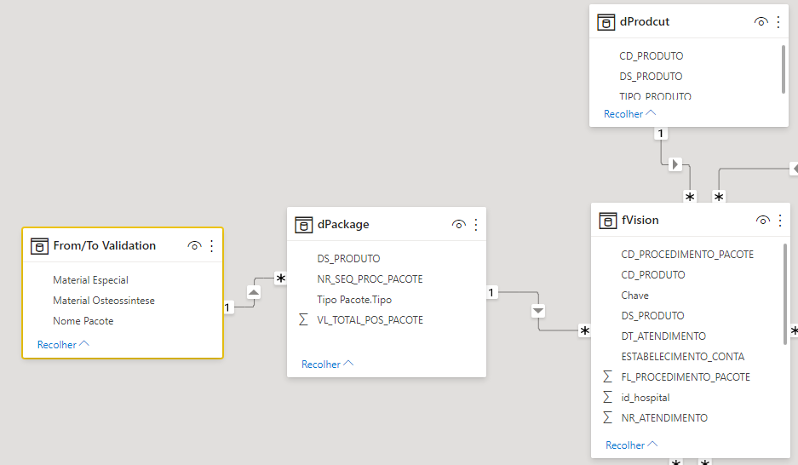Click the 1 cardinality marker below dProdcut

click(x=661, y=134)
